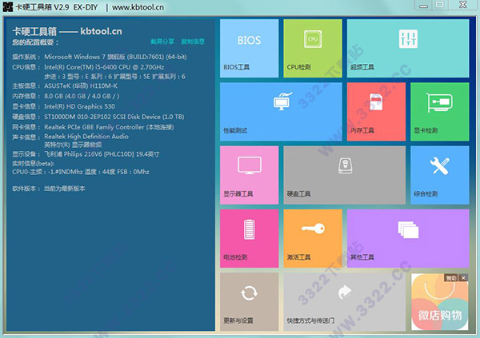
Task: Close the 微店购物 ad with X
Action: [463, 278]
